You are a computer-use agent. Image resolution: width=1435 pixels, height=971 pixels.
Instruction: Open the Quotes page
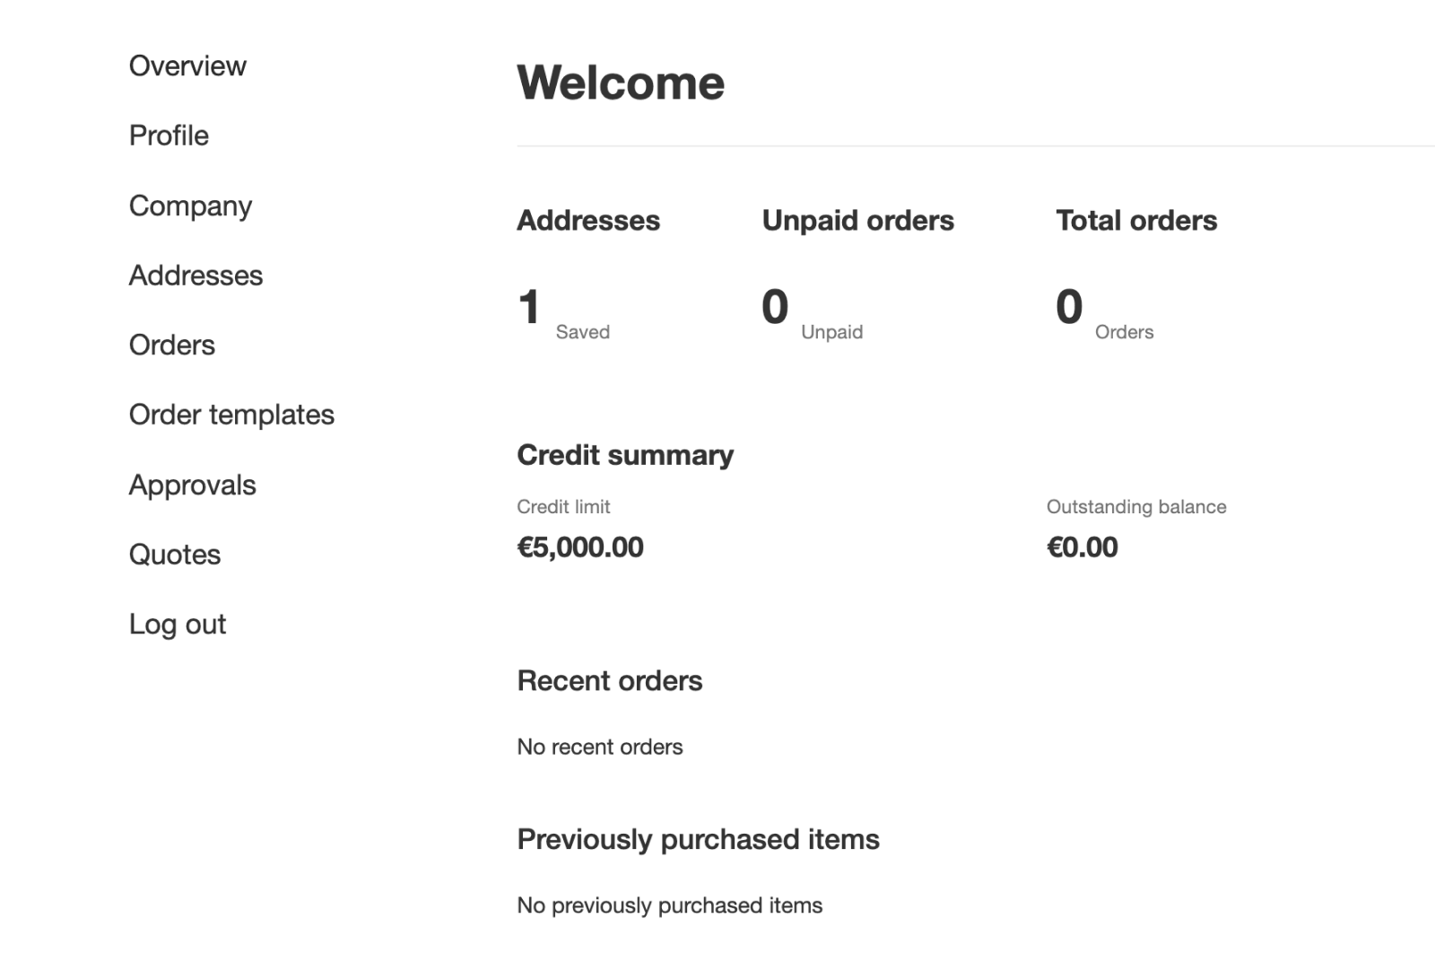pos(175,554)
